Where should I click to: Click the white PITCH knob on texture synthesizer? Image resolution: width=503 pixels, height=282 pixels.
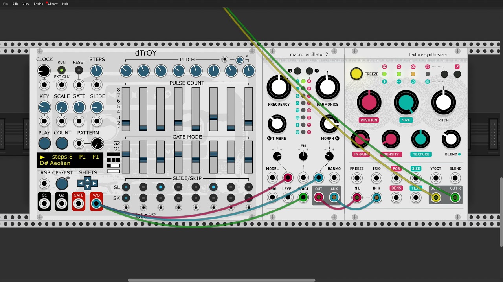click(443, 102)
